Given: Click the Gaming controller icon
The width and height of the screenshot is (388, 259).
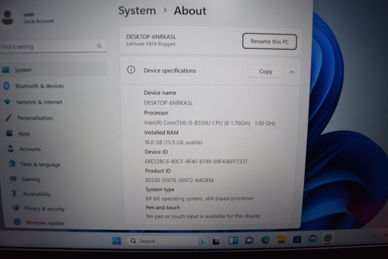Looking at the screenshot, I should 13,179.
